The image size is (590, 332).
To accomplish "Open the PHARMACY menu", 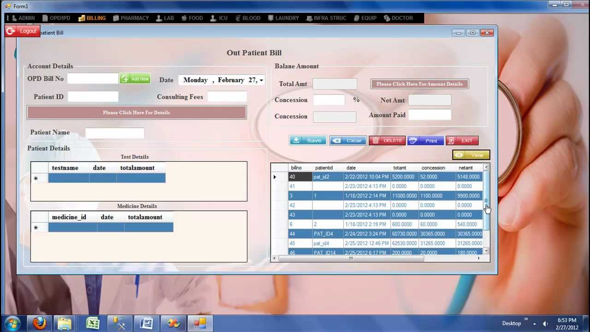I will [131, 18].
